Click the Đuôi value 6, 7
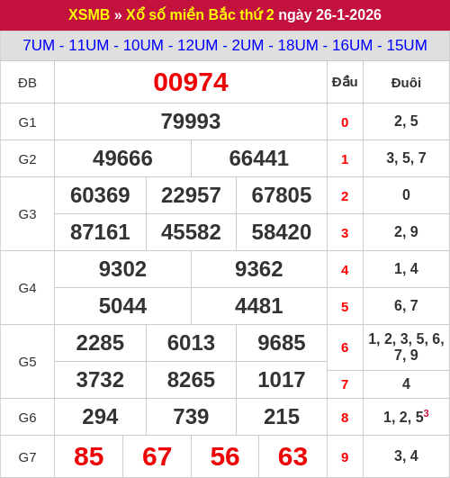Viewport: 450px width, 478px height. (406, 306)
